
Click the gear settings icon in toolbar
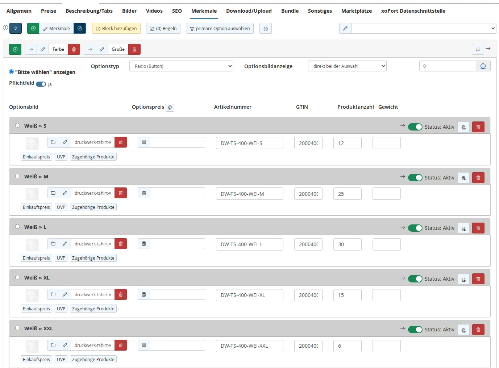[266, 29]
